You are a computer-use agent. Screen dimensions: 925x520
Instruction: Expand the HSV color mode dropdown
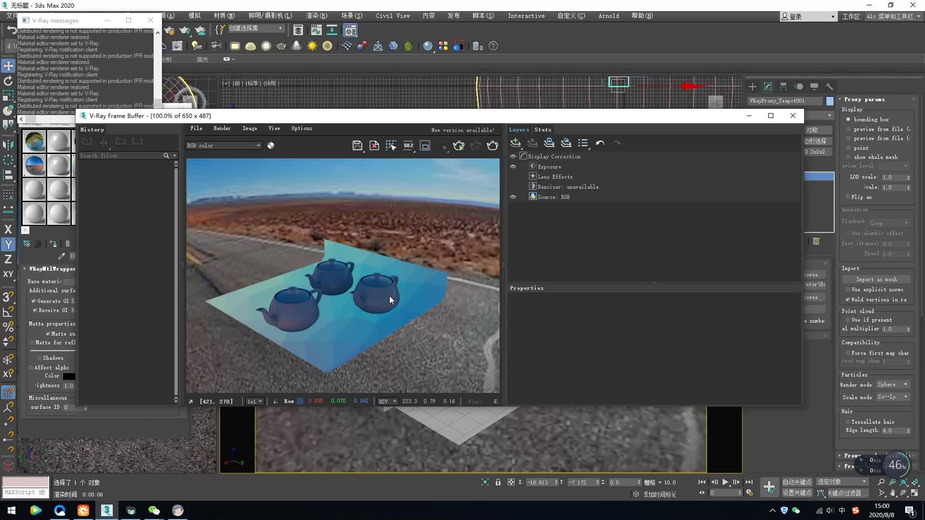tap(387, 401)
